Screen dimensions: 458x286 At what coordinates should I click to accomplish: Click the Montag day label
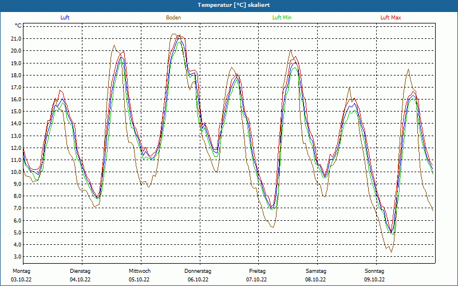[21, 271]
